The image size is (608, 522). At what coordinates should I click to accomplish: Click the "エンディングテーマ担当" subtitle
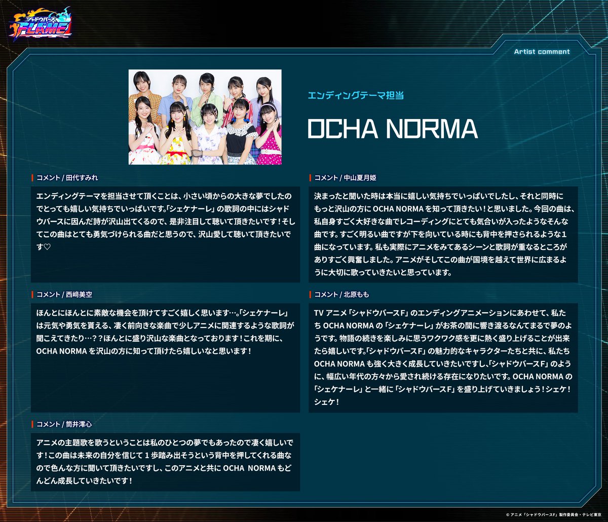point(356,95)
